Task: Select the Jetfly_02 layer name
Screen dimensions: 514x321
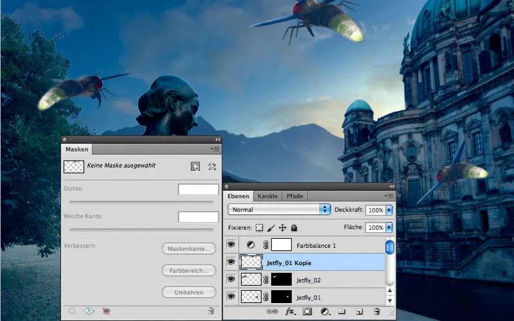Action: point(308,280)
